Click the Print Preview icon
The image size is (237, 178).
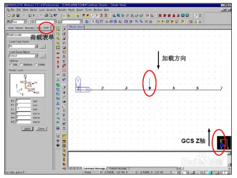[x=51, y=15]
